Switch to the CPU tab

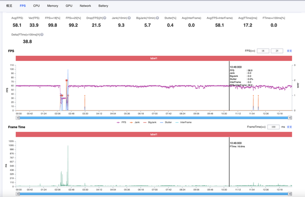pos(36,6)
